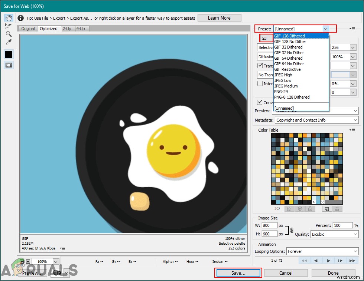Click the trash icon to delete selected color

[x=337, y=209]
